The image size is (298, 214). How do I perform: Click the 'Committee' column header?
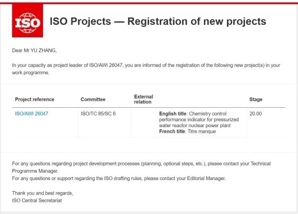[x=93, y=99]
